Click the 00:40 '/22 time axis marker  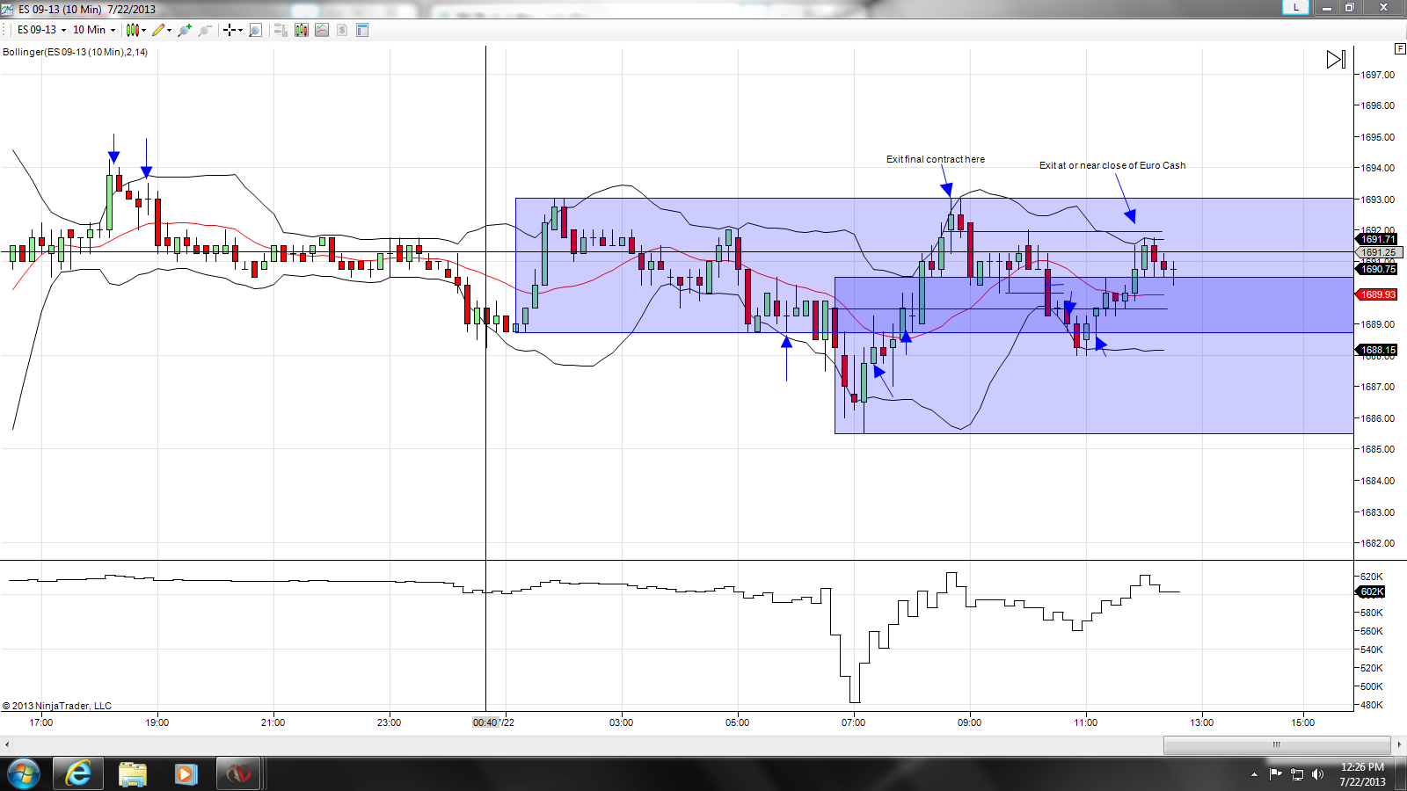(493, 722)
